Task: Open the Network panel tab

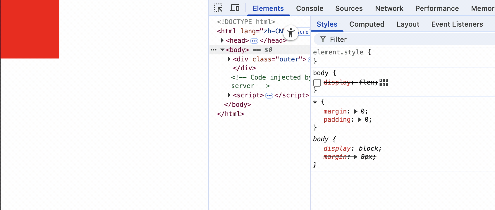Action: pyautogui.click(x=389, y=8)
